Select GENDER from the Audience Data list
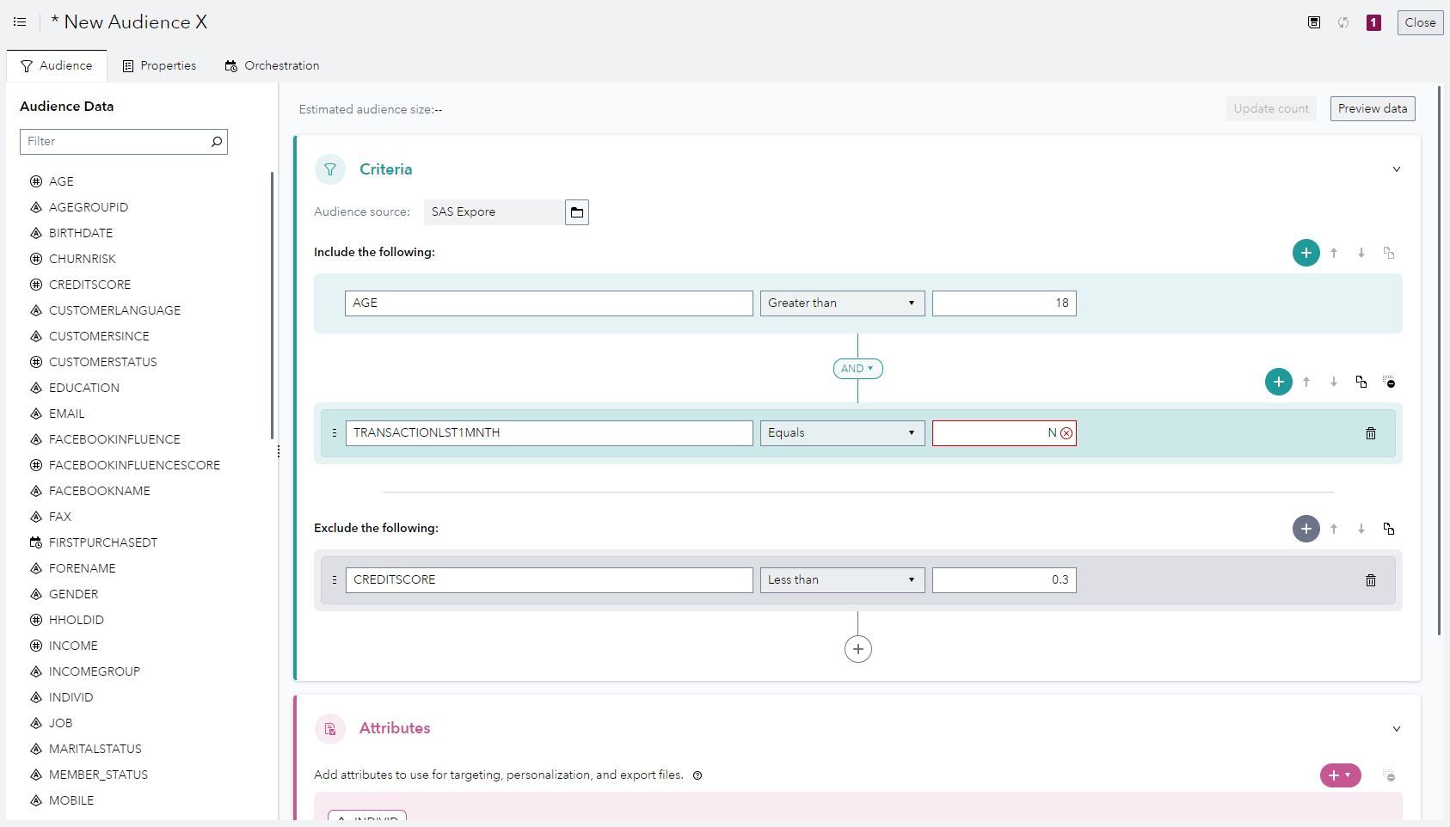Screen dimensions: 1450x827 74,594
